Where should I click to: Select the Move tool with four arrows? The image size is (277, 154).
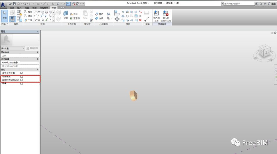point(117,19)
